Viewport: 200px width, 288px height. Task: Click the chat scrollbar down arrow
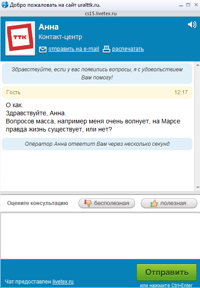pyautogui.click(x=198, y=188)
